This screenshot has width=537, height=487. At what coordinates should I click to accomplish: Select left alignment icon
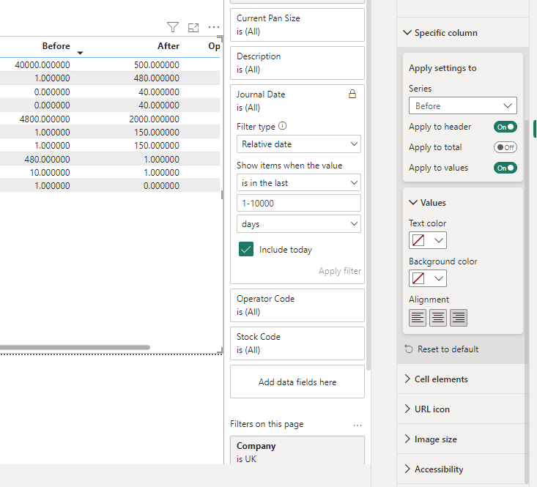[x=418, y=318]
